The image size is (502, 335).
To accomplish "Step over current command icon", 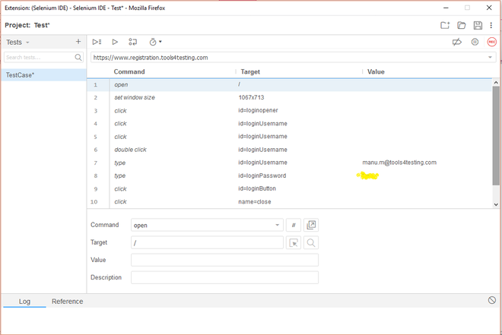I will 133,42.
